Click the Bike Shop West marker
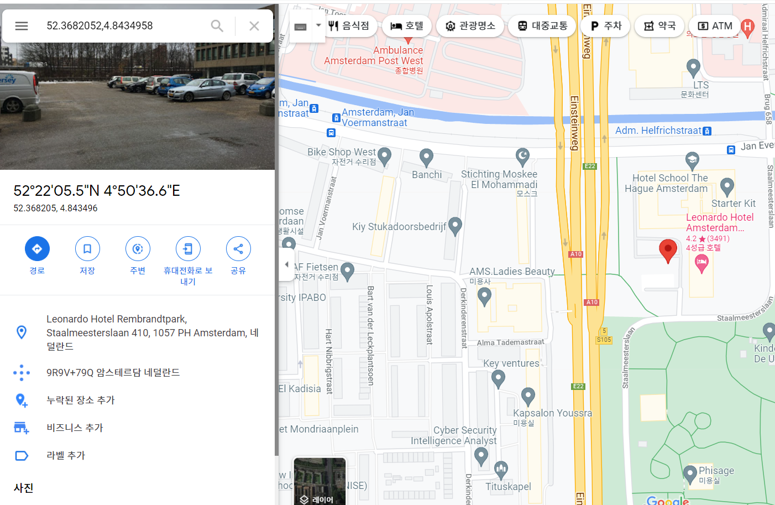The image size is (775, 505). tap(384, 157)
